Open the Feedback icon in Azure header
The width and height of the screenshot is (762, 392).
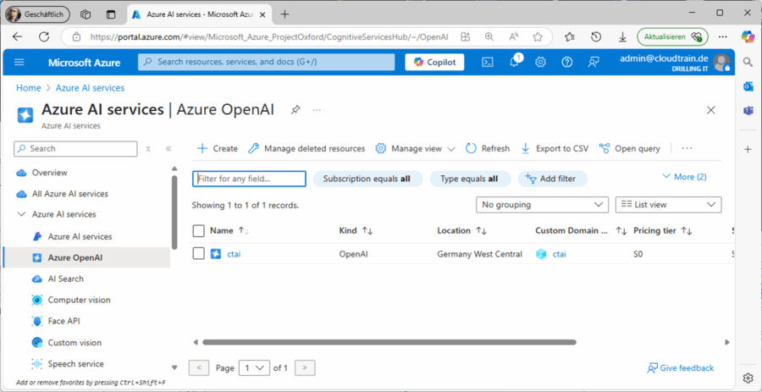593,62
